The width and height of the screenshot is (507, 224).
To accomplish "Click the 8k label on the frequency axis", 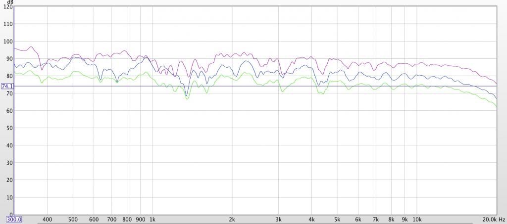I will [391, 220].
